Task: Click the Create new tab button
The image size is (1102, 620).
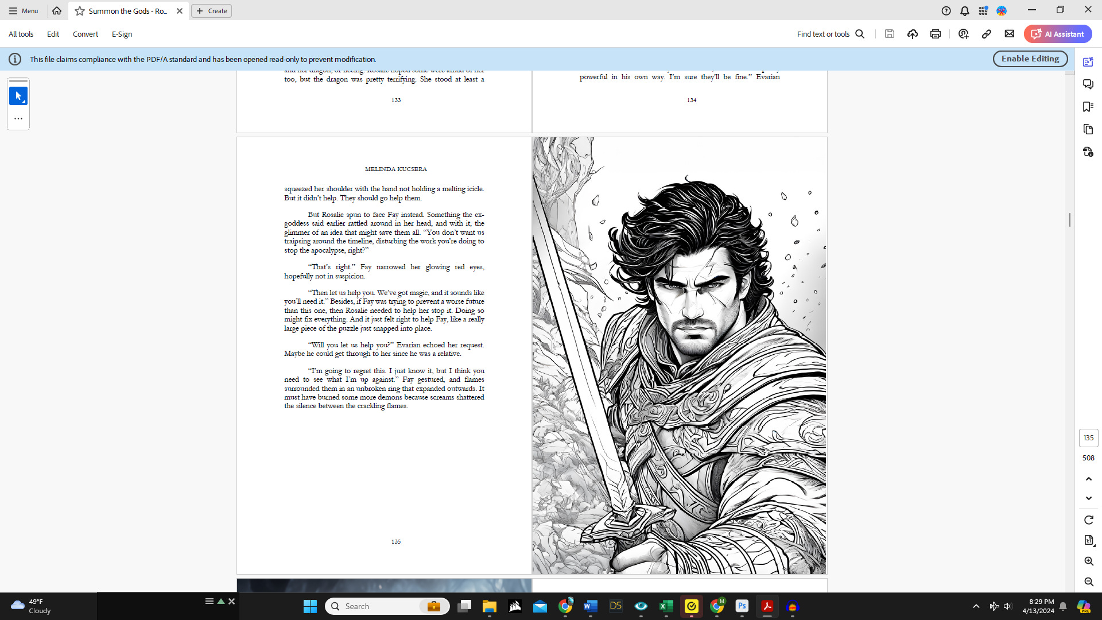Action: 211,11
